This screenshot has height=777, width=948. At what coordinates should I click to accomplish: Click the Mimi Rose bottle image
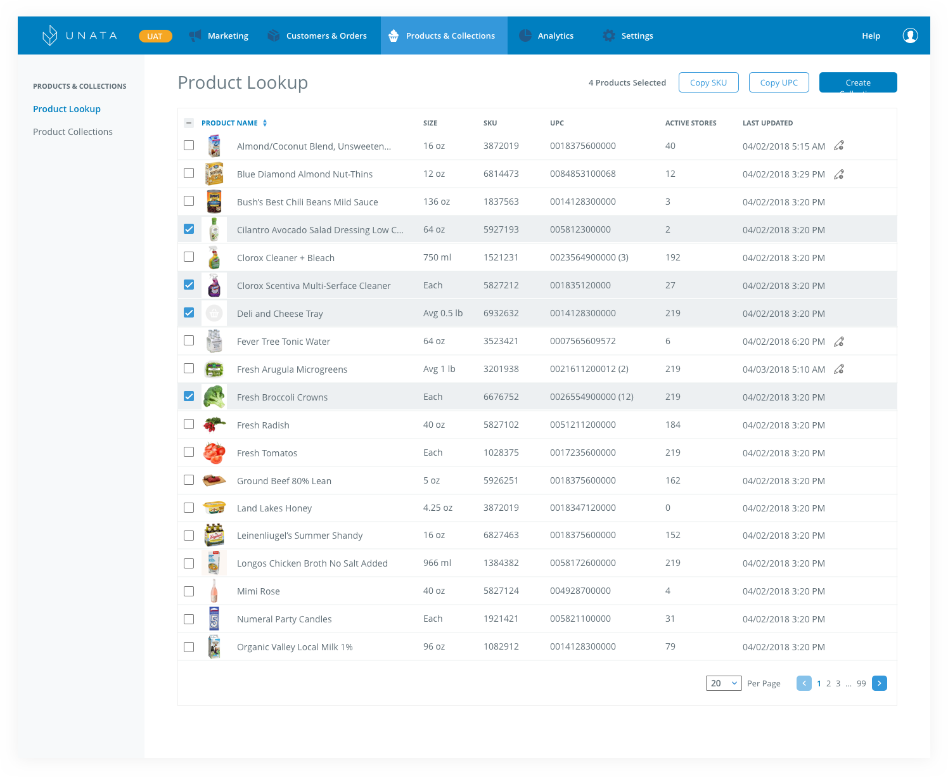(214, 591)
